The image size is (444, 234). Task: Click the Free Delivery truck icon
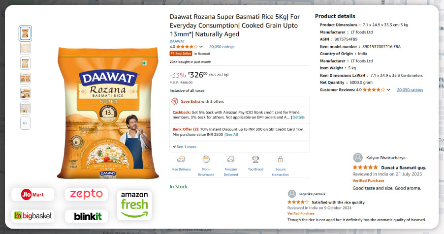181,159
